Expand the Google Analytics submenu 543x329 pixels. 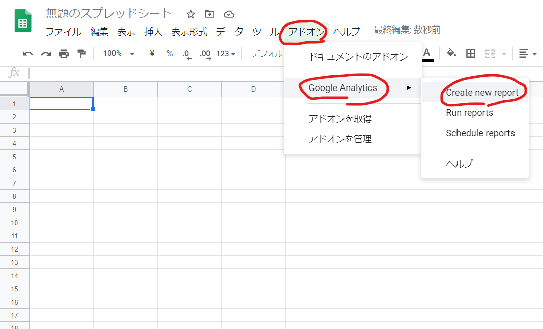tap(353, 88)
